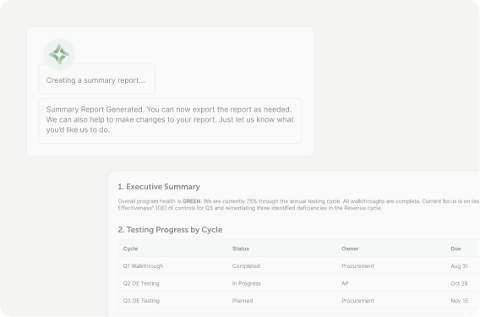Image resolution: width=480 pixels, height=317 pixels.
Task: Click the 'Cycle' column header
Action: pyautogui.click(x=130, y=249)
